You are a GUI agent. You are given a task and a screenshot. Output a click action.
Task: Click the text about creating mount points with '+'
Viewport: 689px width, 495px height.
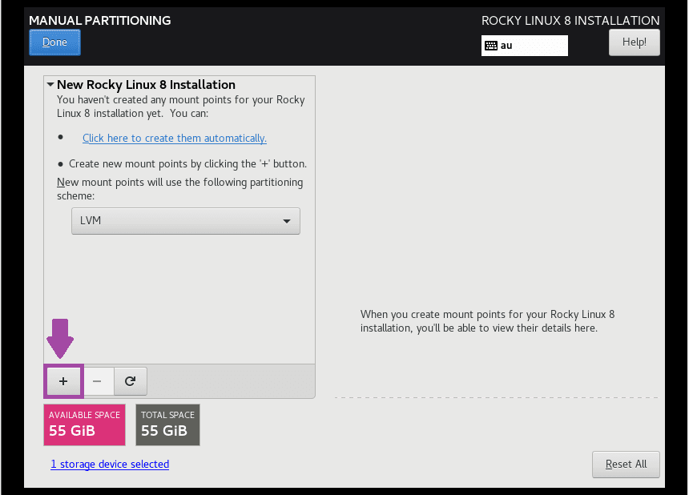click(x=187, y=164)
